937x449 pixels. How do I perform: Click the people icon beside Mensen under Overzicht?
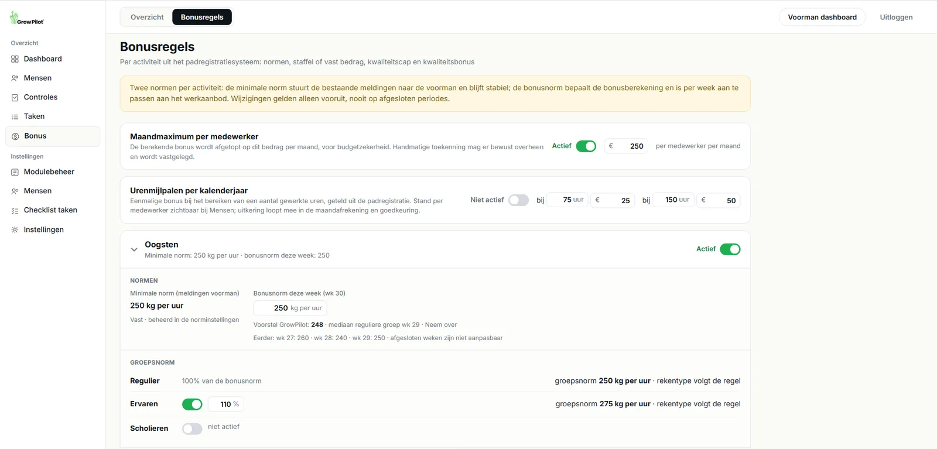click(15, 78)
